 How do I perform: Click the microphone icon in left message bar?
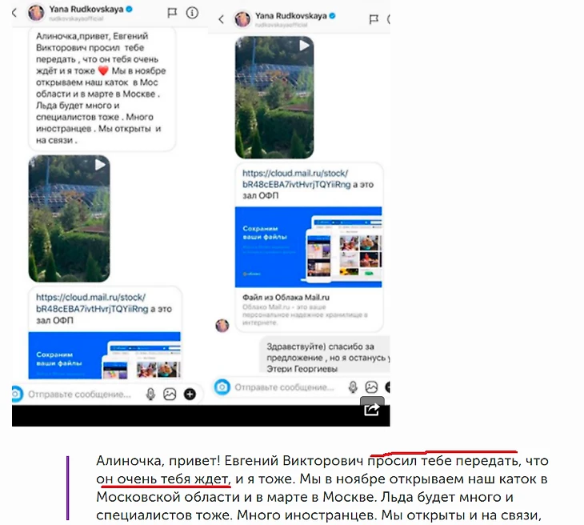click(150, 395)
